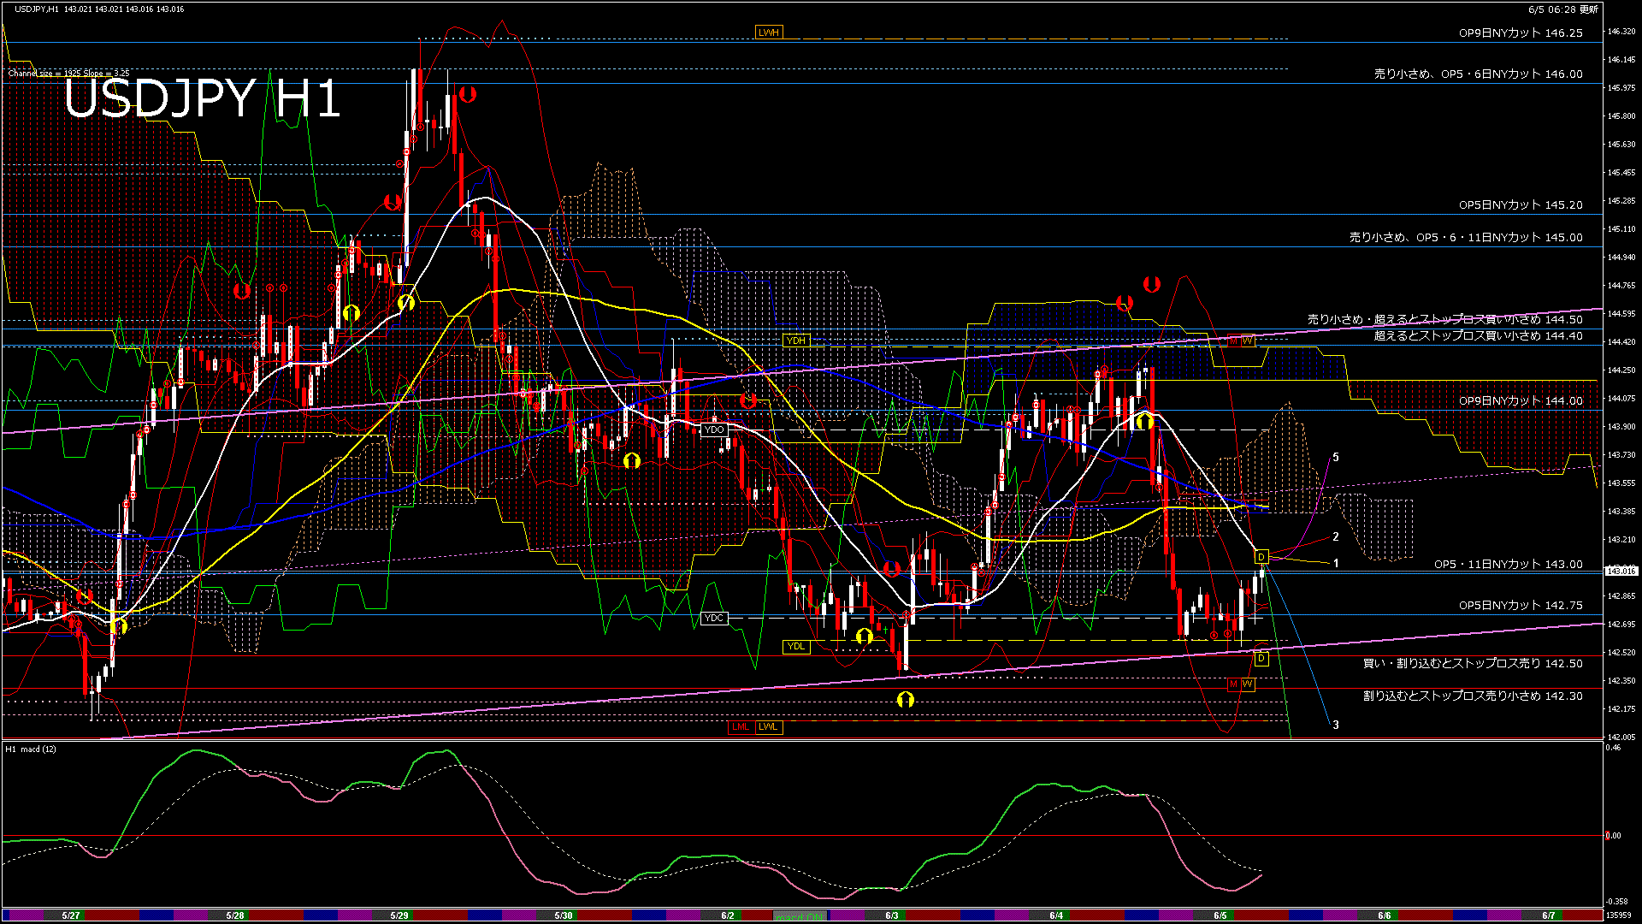Click the OP5・11日NYカット 143.00 label
The height and width of the screenshot is (924, 1642).
1508,564
